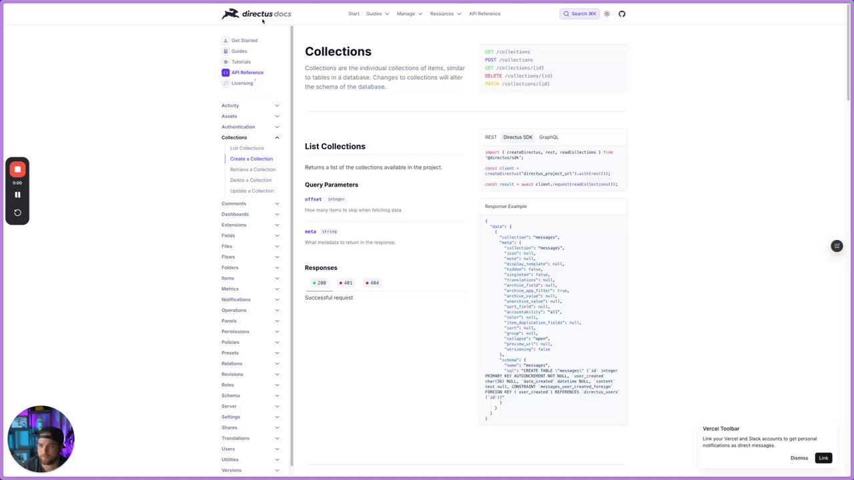The width and height of the screenshot is (854, 480).
Task: Click the meta query parameter name
Action: point(310,231)
